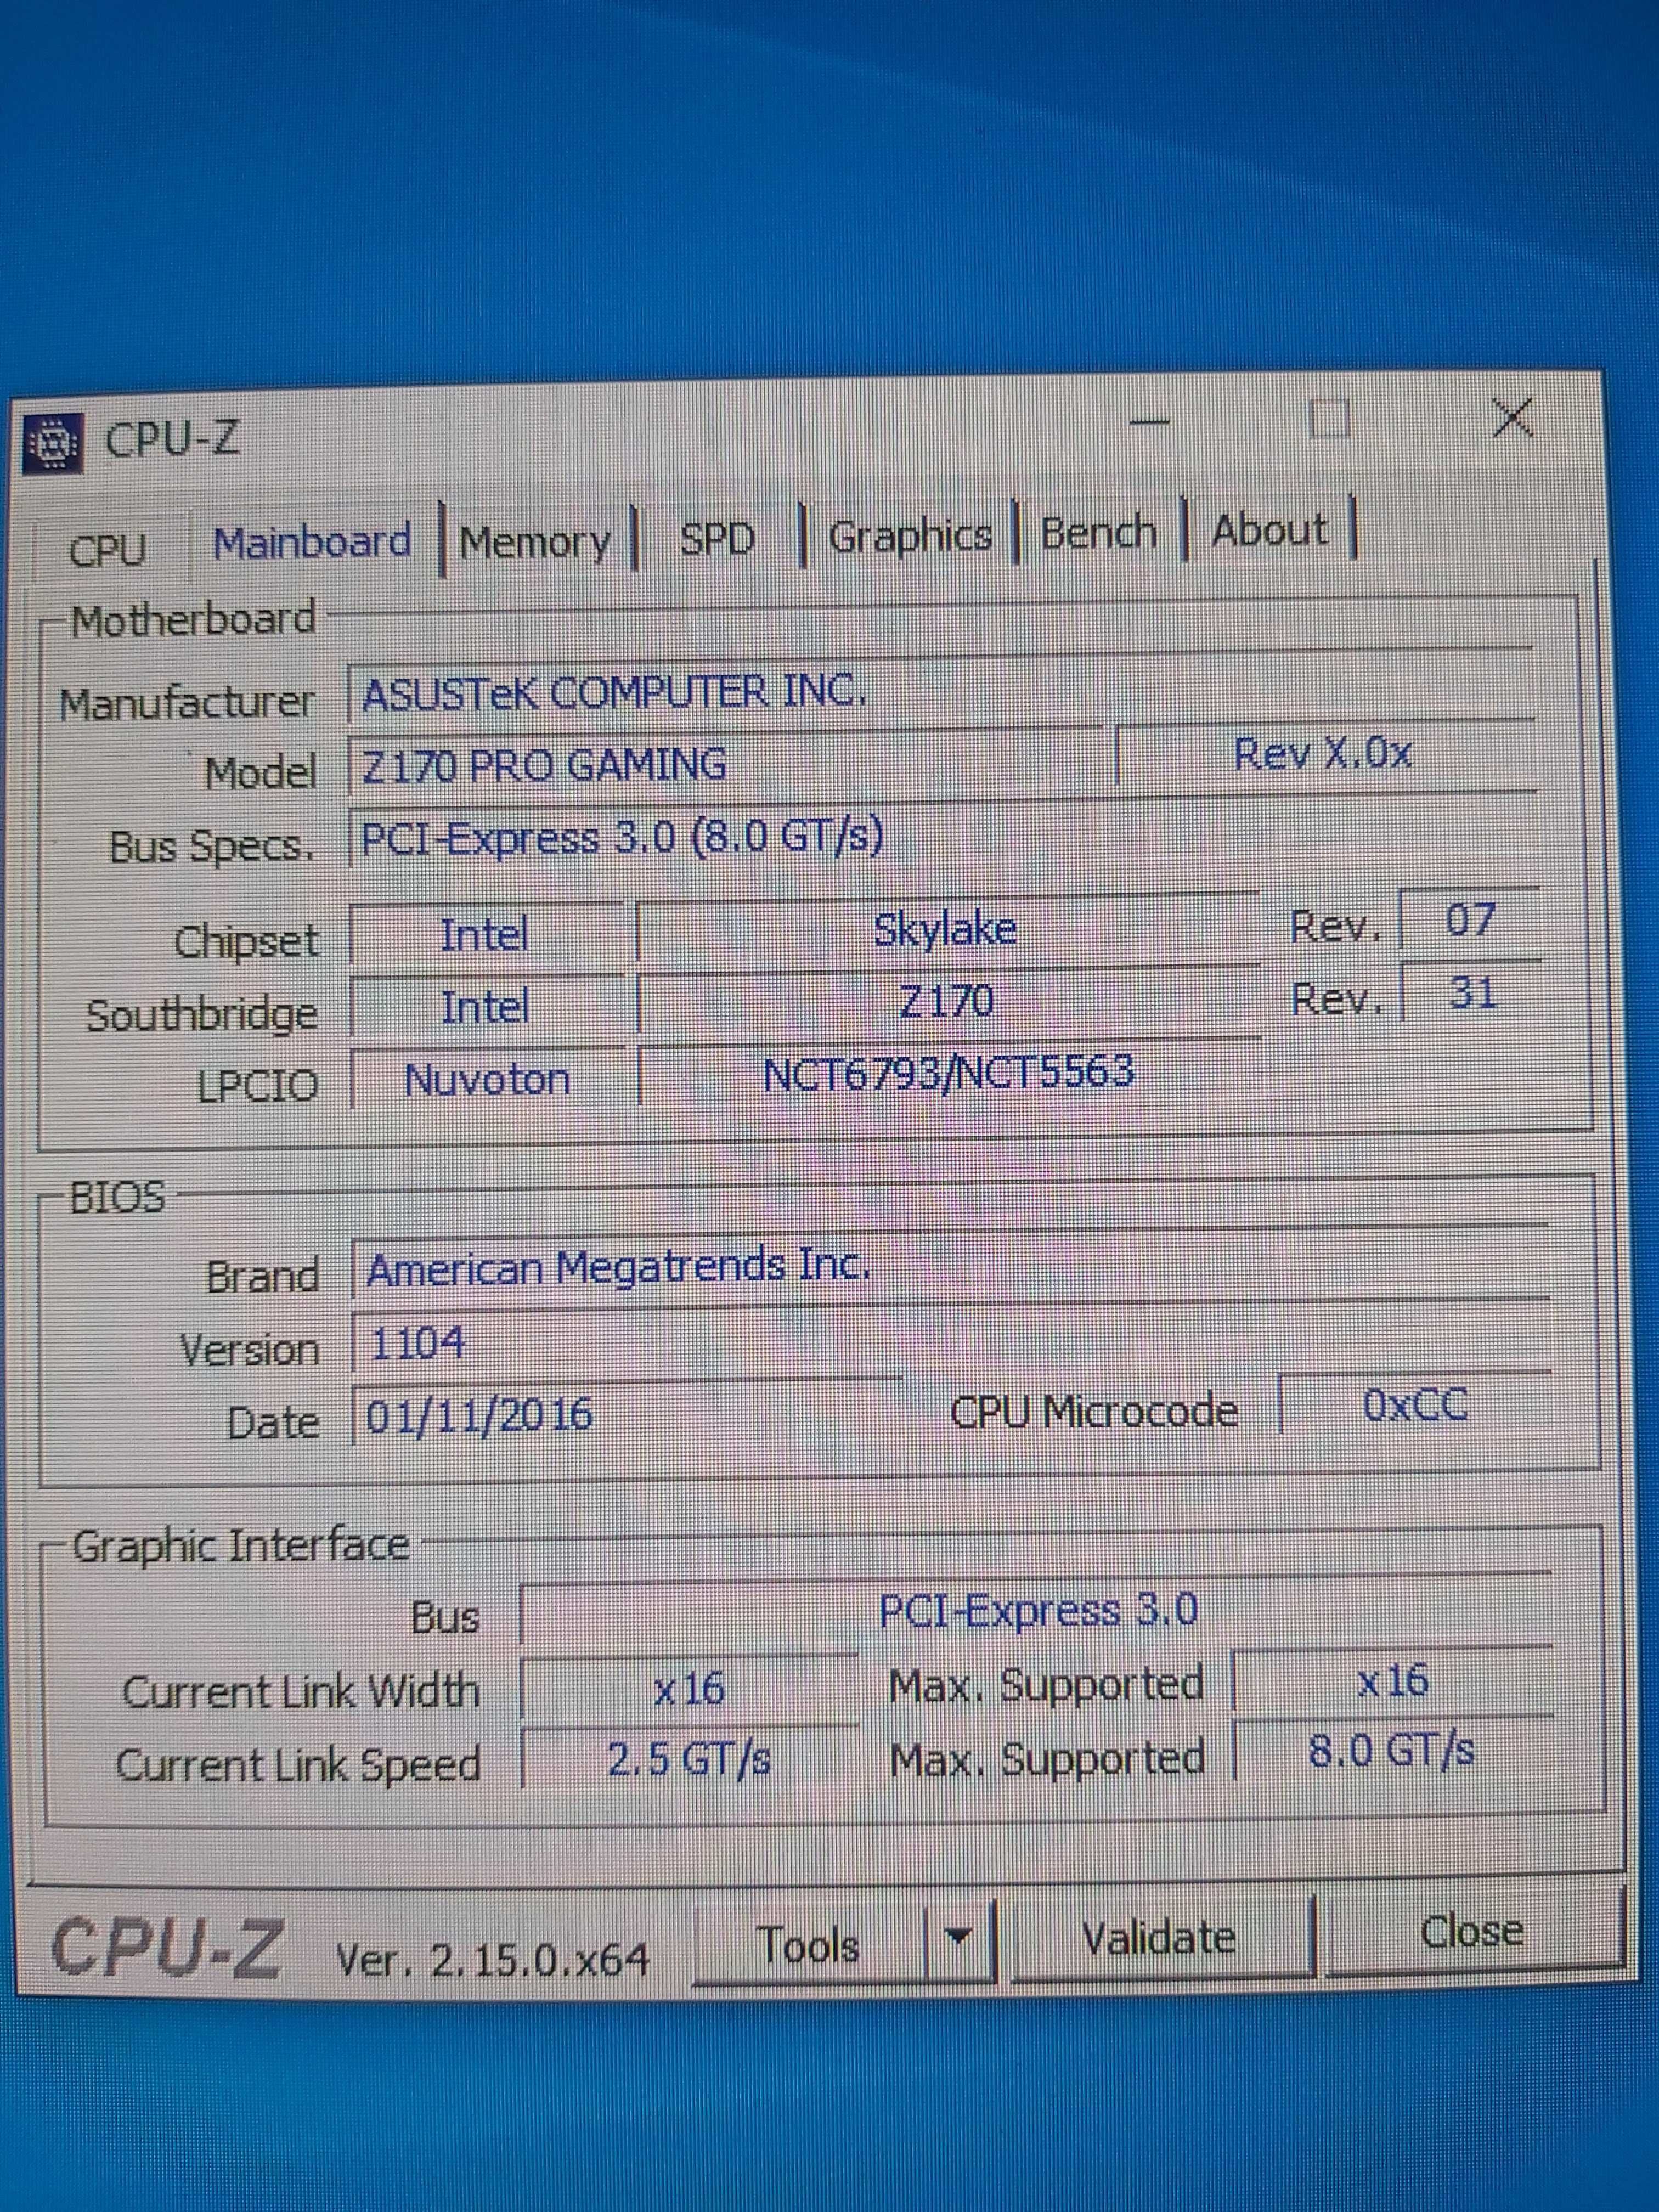Click the Nuvoton LPCIO field
1659x2212 pixels.
tap(487, 1079)
